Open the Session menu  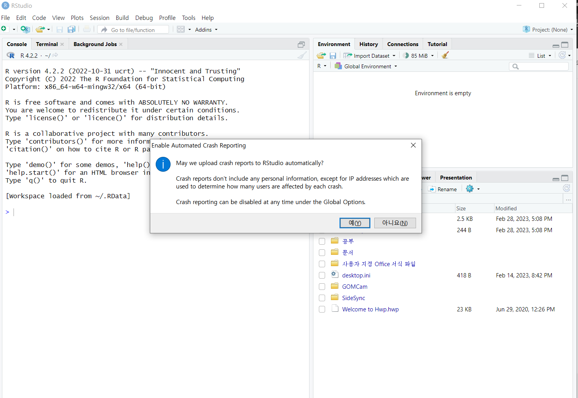[x=100, y=18]
